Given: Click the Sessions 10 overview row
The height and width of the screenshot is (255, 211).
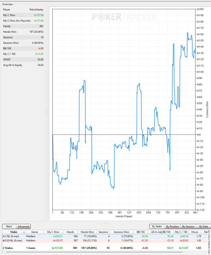Looking at the screenshot, I should [23, 37].
